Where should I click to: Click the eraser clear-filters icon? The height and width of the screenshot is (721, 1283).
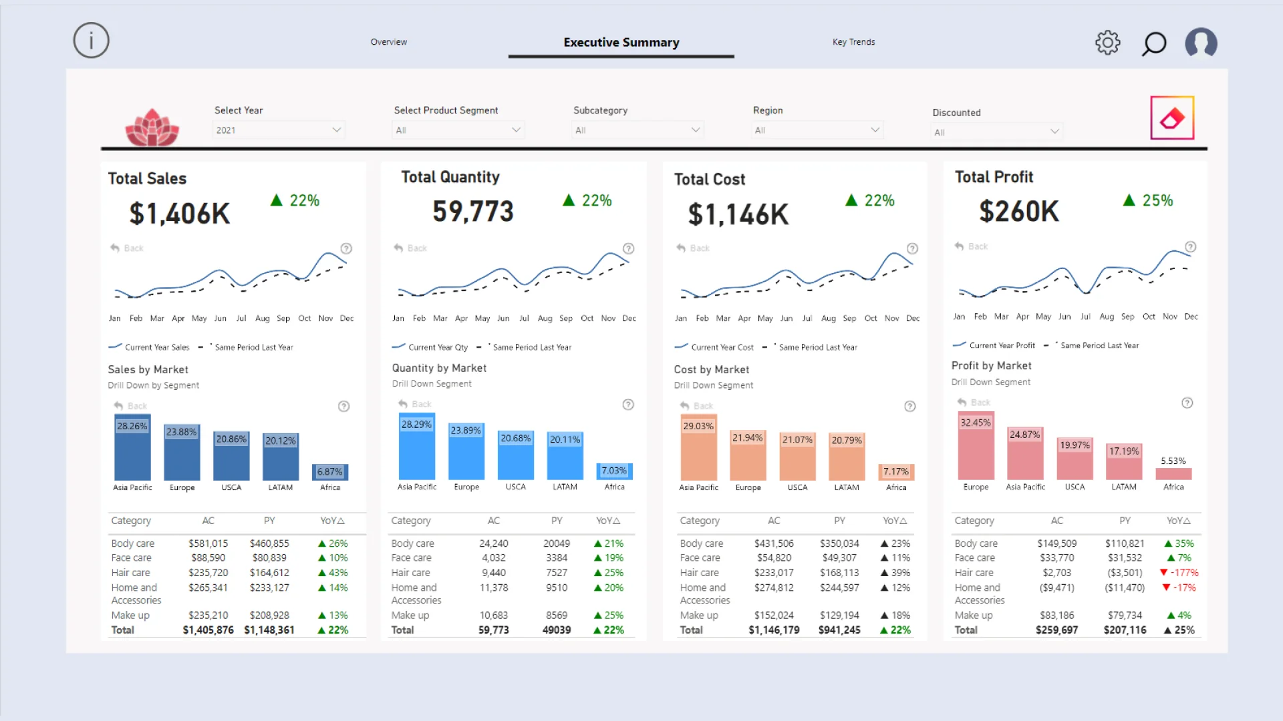[x=1172, y=118]
